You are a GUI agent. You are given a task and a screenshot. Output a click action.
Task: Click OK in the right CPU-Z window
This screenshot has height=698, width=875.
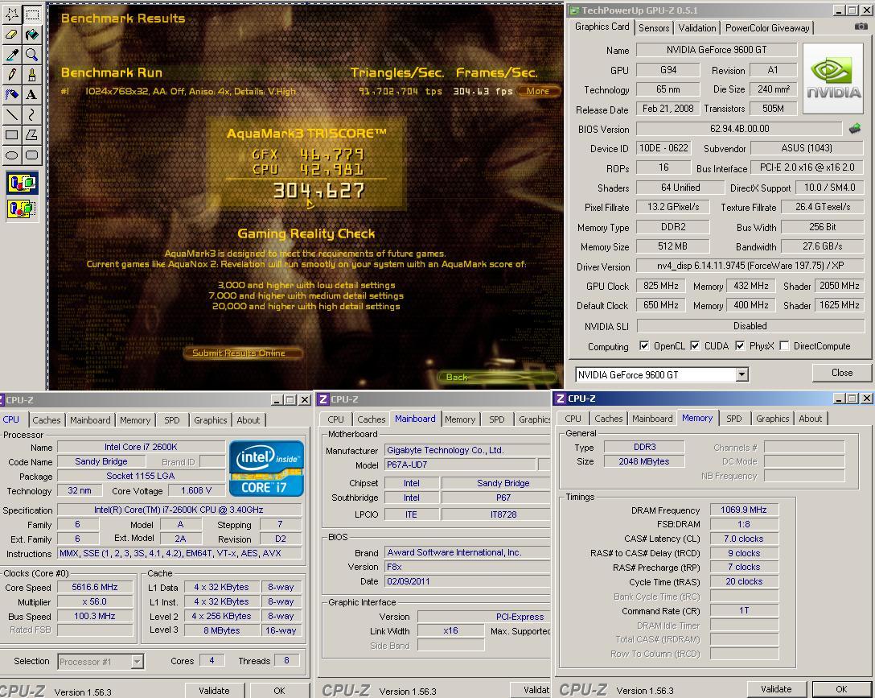click(841, 689)
